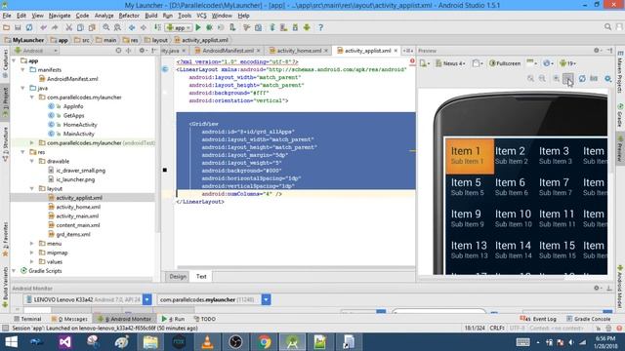The width and height of the screenshot is (625, 351).
Task: Click the preview Refresh icon
Action: [x=582, y=79]
